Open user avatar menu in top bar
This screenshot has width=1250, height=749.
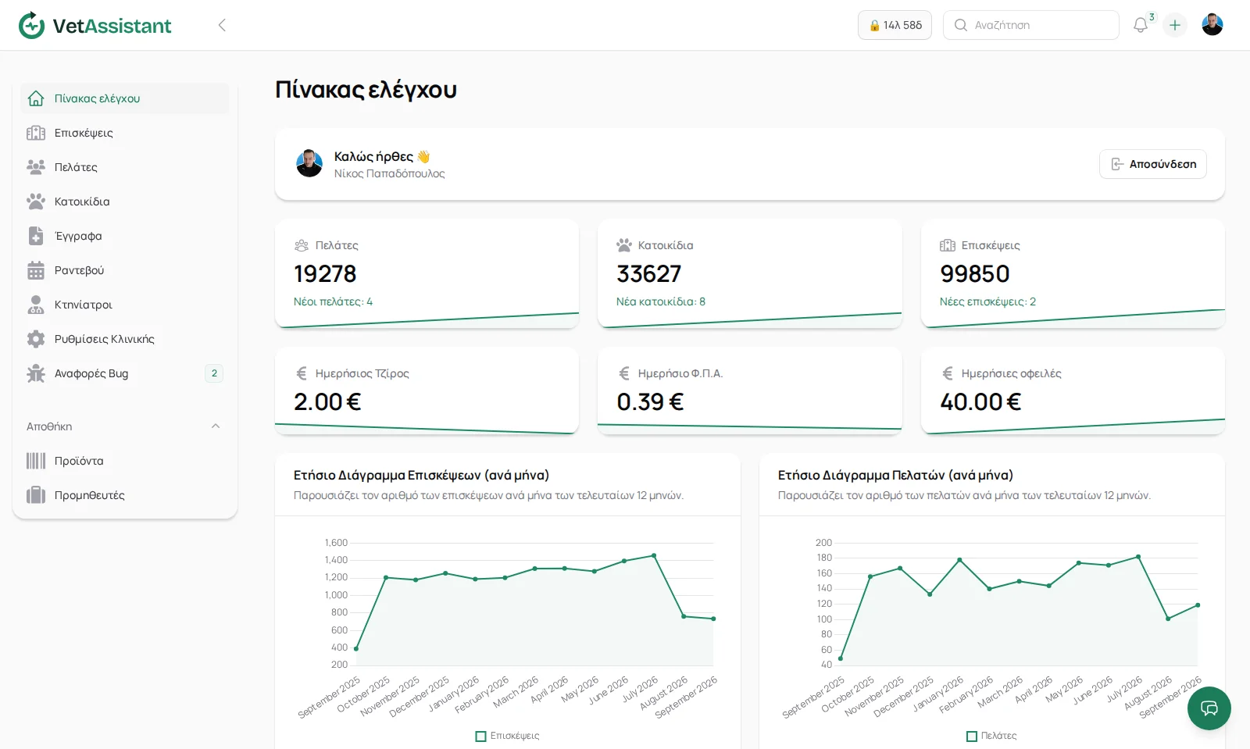click(x=1212, y=25)
